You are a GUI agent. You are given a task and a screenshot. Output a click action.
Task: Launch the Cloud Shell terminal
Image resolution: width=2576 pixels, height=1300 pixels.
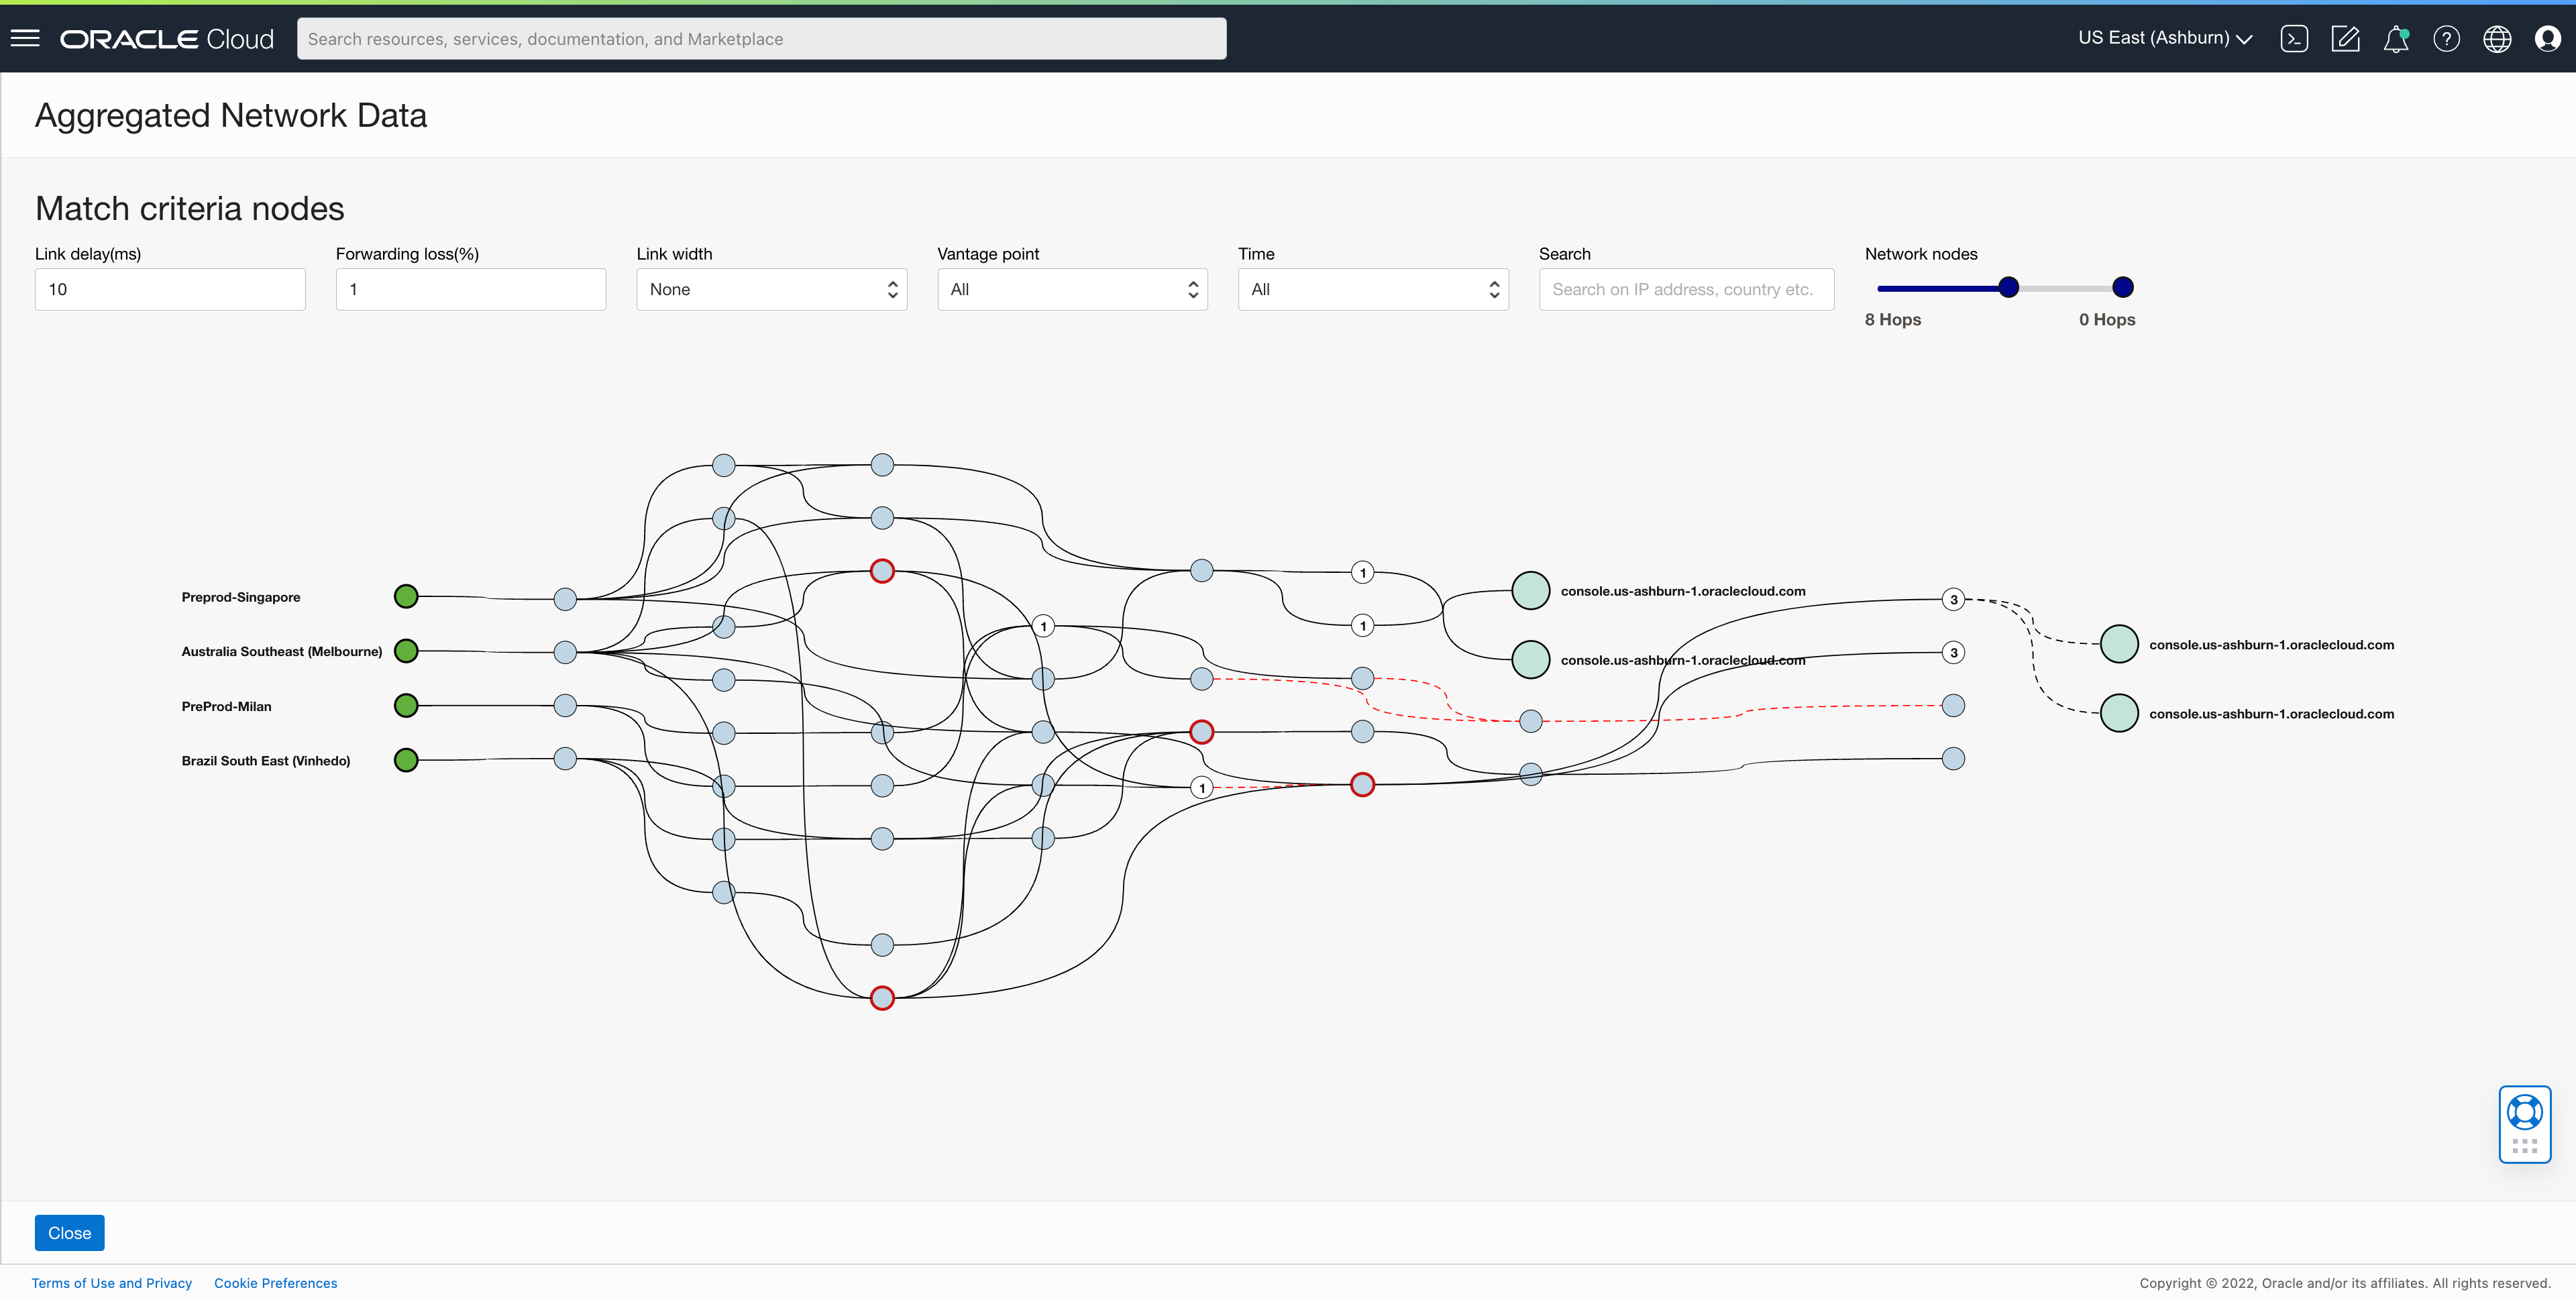pyautogui.click(x=2295, y=38)
